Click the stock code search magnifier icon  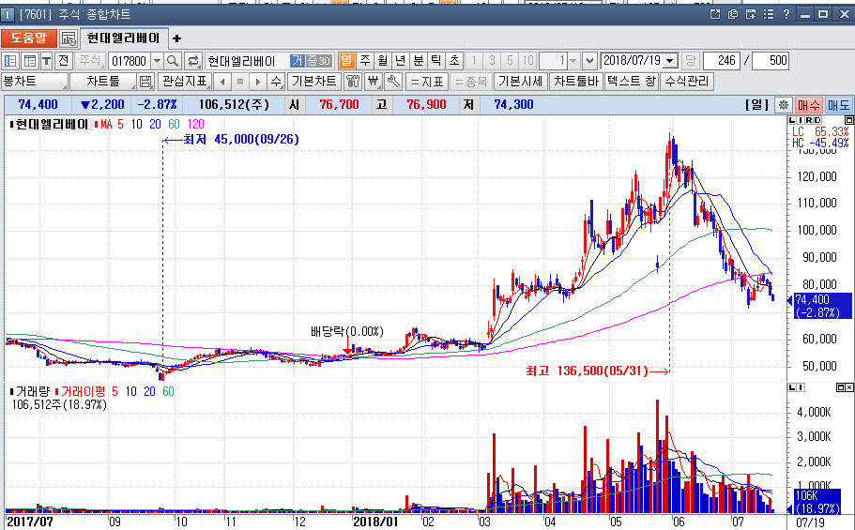click(173, 60)
